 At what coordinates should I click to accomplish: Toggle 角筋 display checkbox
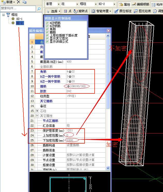(x=47, y=29)
